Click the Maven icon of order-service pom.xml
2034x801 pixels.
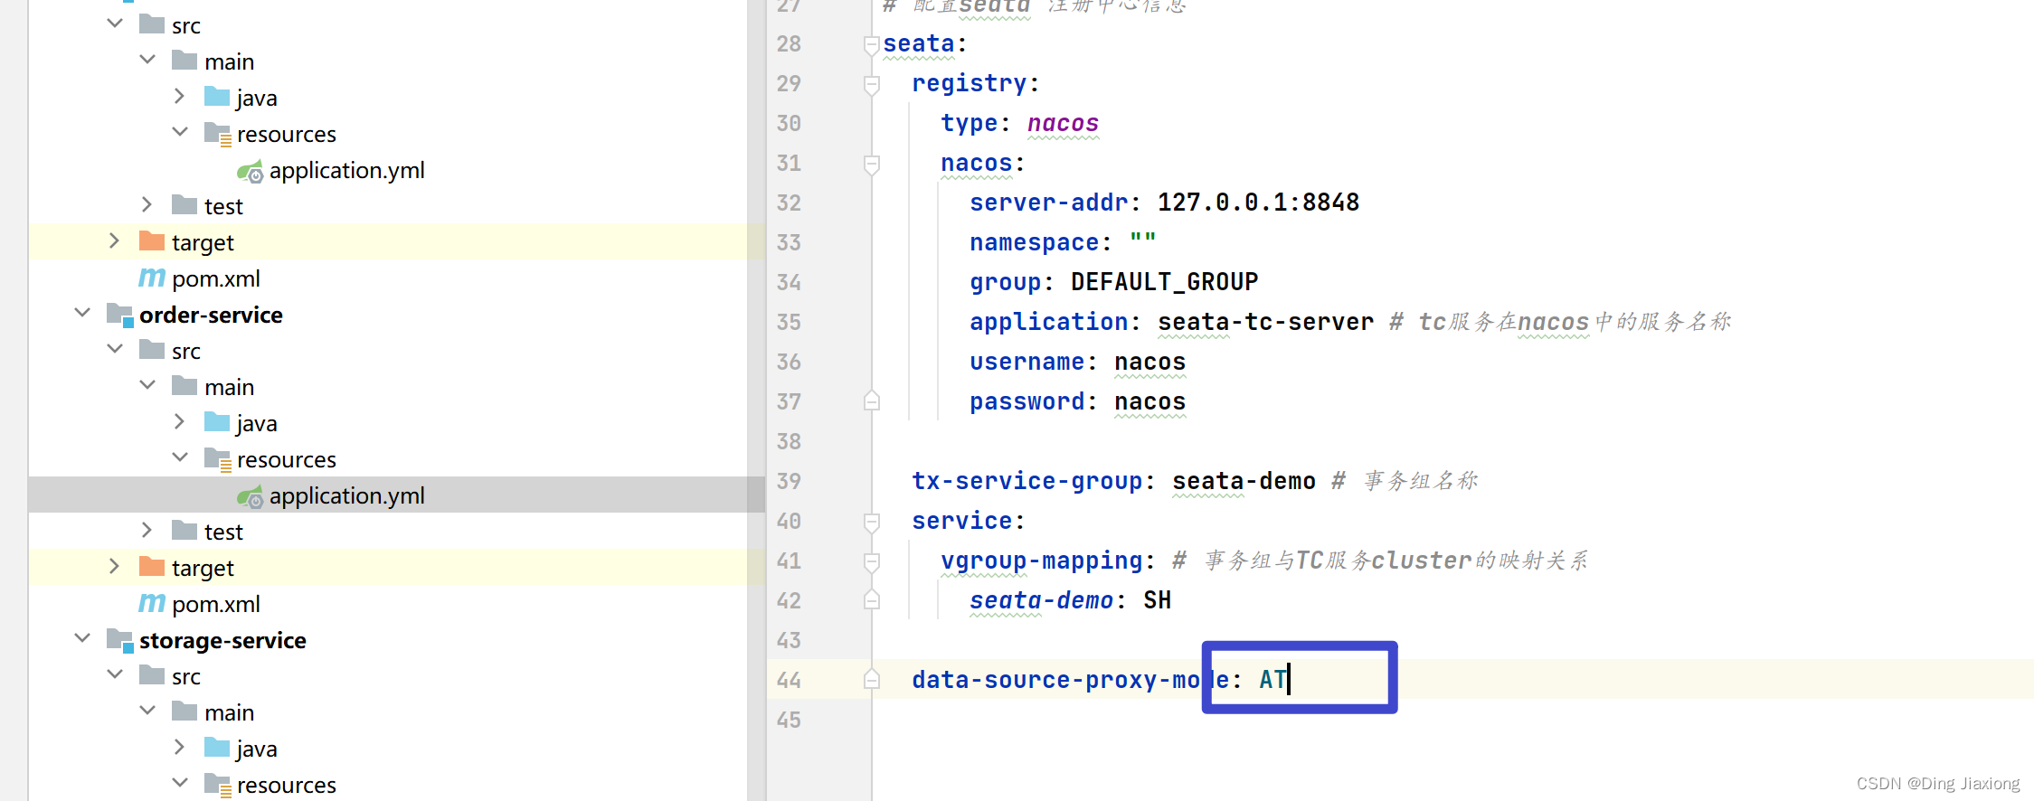pos(152,603)
